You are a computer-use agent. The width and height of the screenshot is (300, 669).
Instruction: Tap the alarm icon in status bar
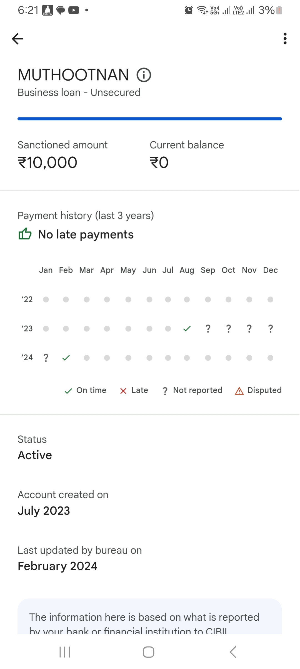click(189, 11)
